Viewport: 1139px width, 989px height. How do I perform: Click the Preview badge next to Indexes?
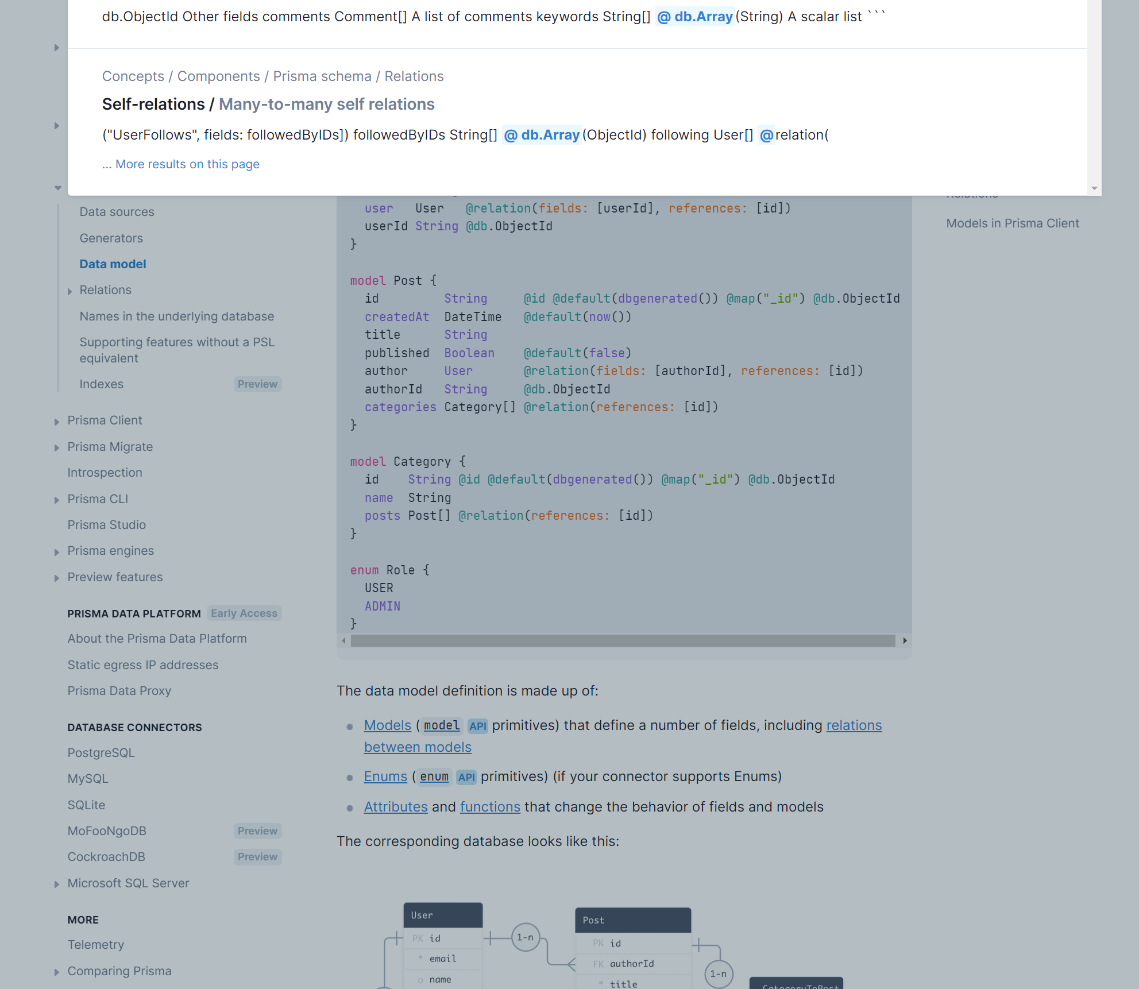pyautogui.click(x=257, y=384)
